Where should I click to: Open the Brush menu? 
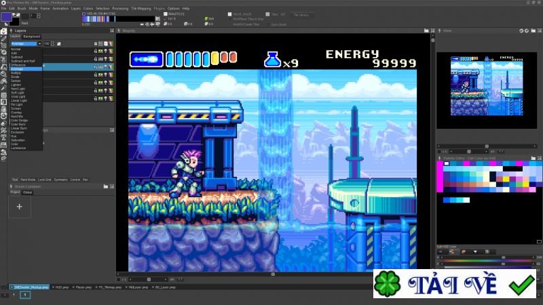(x=22, y=8)
